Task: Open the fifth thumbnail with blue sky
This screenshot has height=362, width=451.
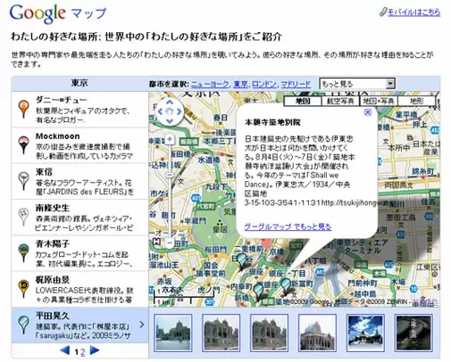Action: coord(365,333)
